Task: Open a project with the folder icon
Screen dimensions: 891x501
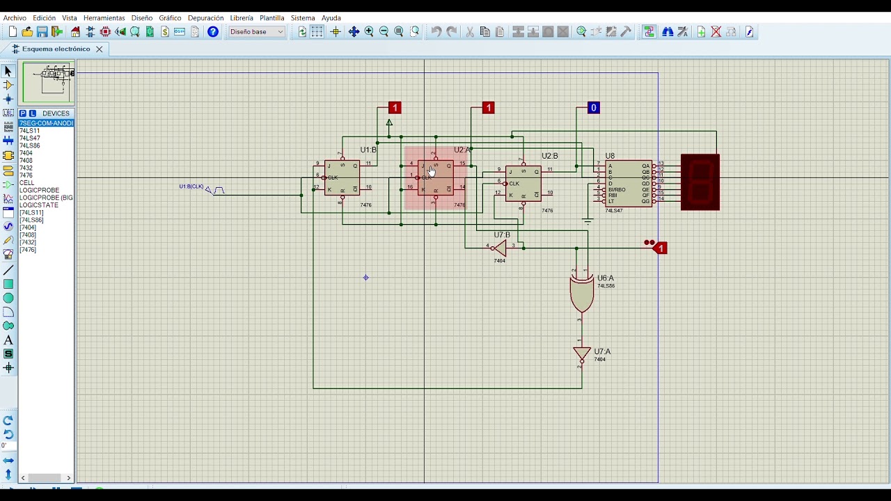Action: coord(27,31)
